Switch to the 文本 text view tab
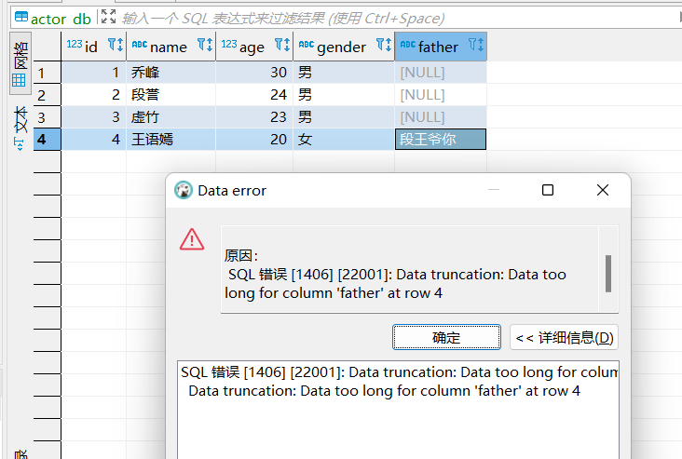682x459 pixels. point(20,128)
